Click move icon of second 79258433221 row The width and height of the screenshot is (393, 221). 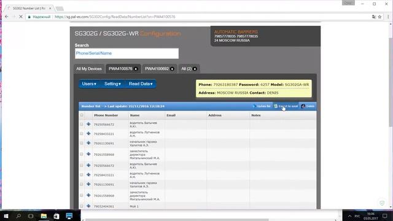88,174
